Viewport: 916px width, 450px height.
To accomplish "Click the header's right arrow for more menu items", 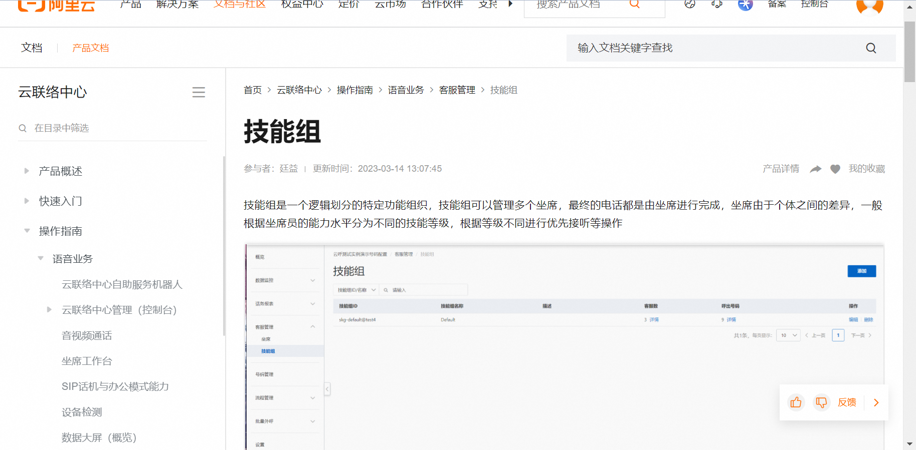I will point(510,4).
